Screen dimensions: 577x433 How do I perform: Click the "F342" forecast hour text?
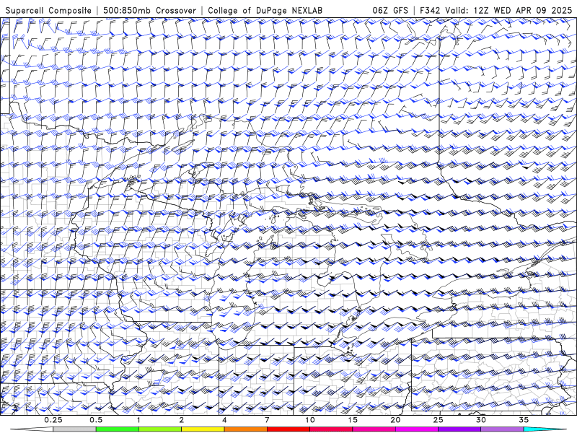[430, 10]
